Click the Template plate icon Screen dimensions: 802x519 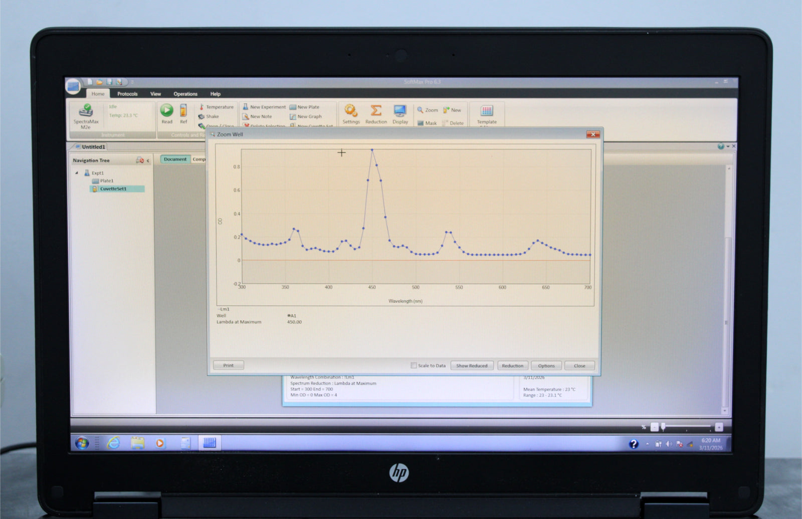(x=487, y=111)
